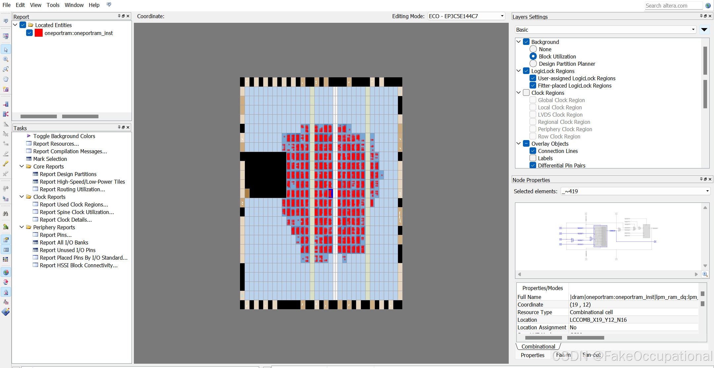This screenshot has width=714, height=368.
Task: Open the Tools menu
Action: pos(53,5)
